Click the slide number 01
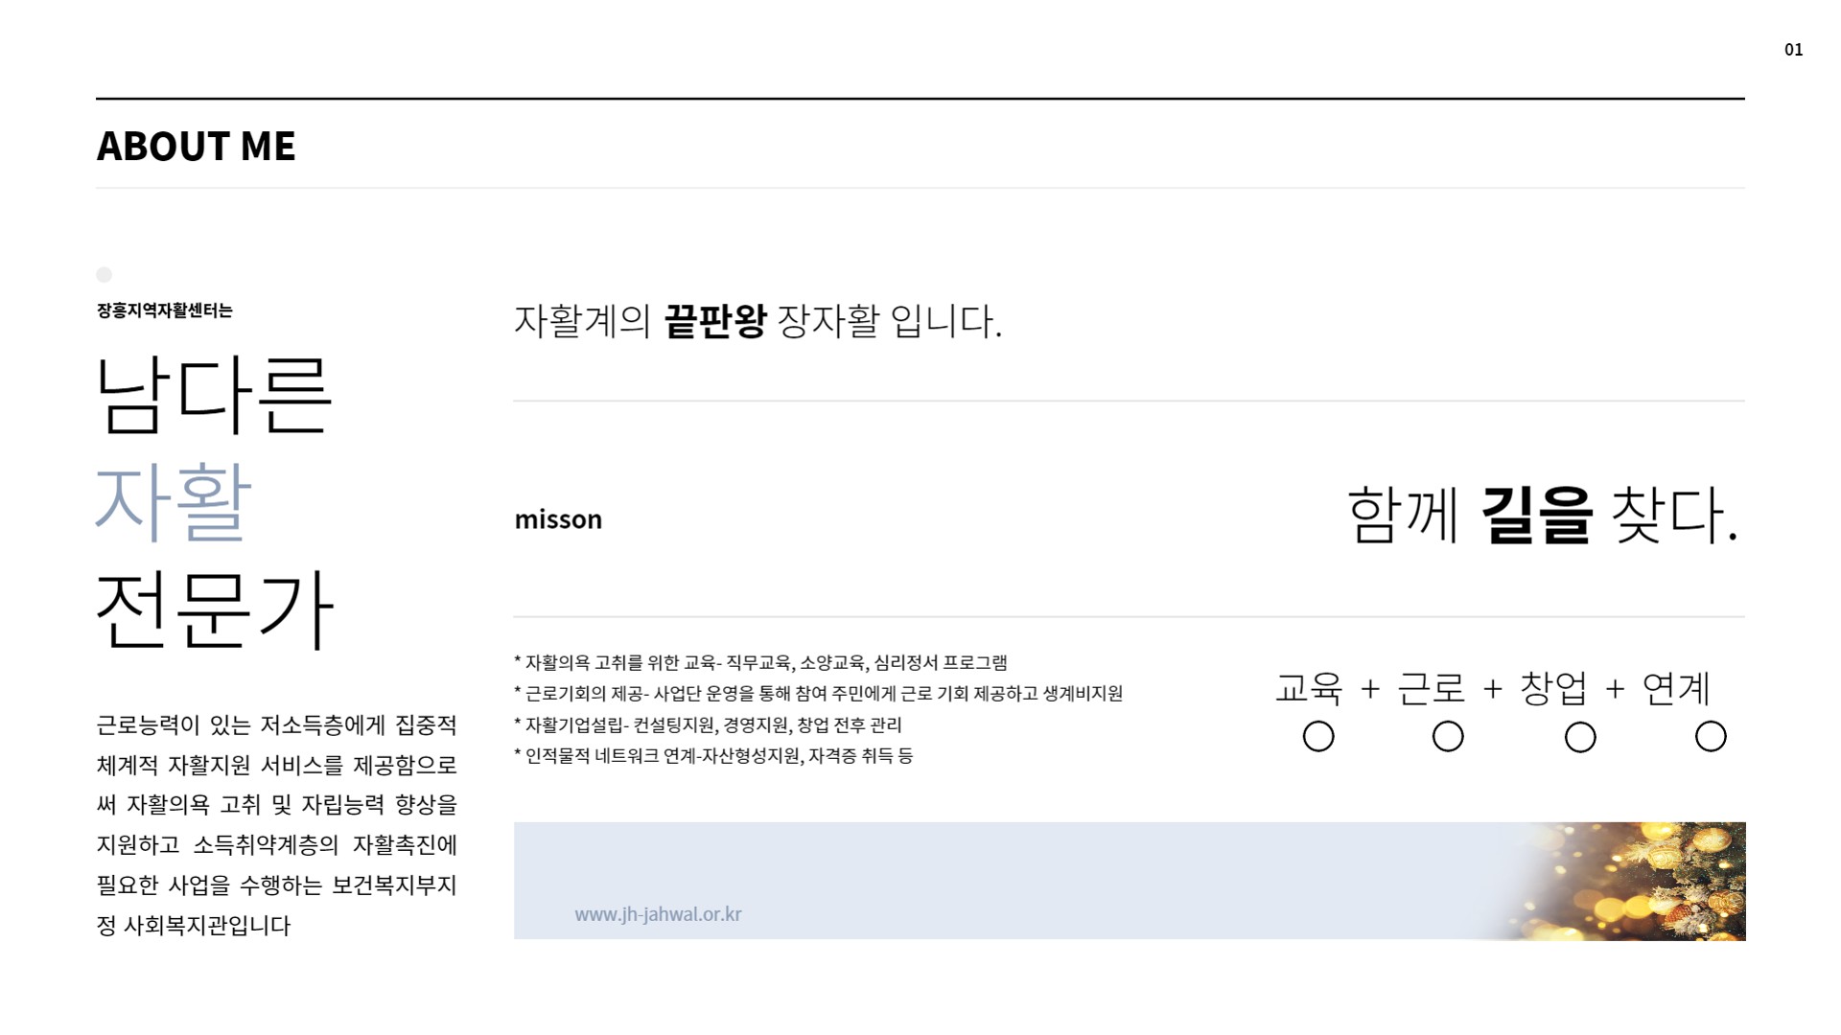This screenshot has width=1841, height=1035. (1793, 50)
